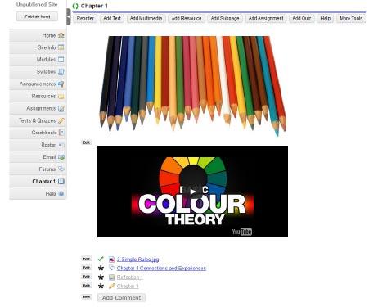Open the Home page icon in sidebar

[61, 35]
